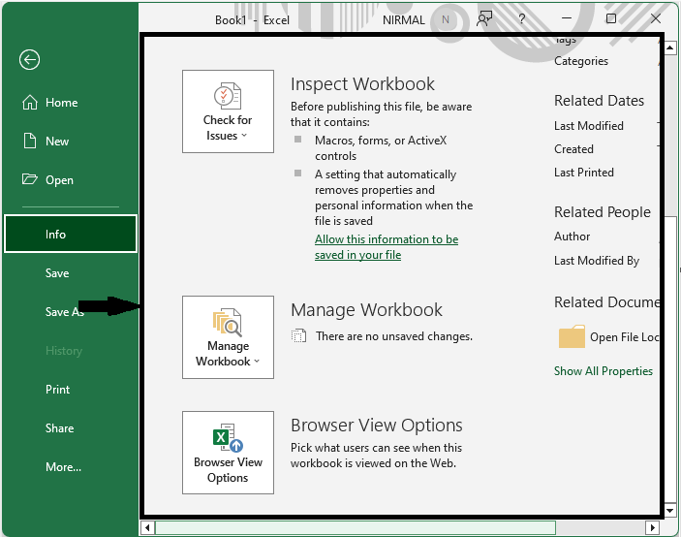Click vertical scrollbar up arrow
Image resolution: width=681 pixels, height=537 pixels.
[x=669, y=47]
